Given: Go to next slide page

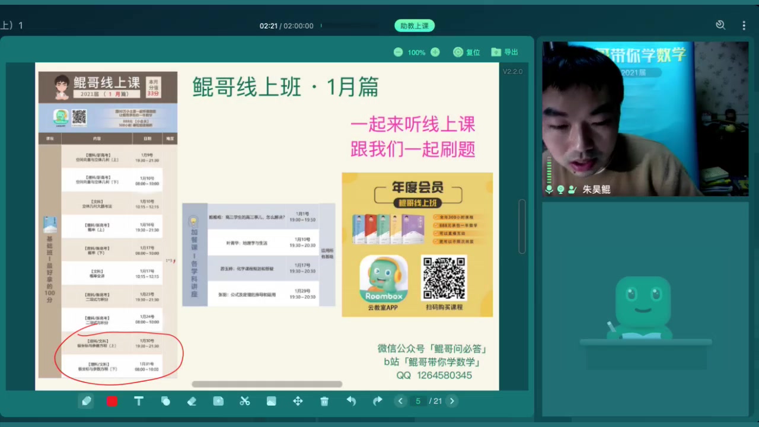Looking at the screenshot, I should tap(452, 401).
